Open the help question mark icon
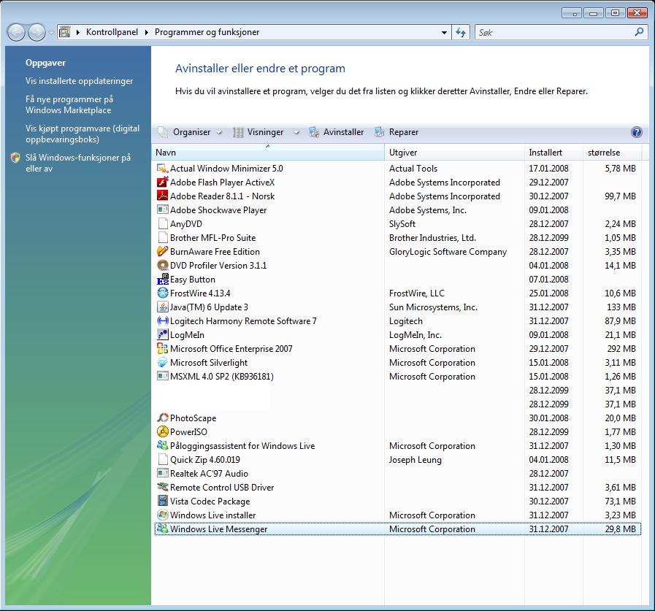Image resolution: width=655 pixels, height=611 pixels. [636, 132]
